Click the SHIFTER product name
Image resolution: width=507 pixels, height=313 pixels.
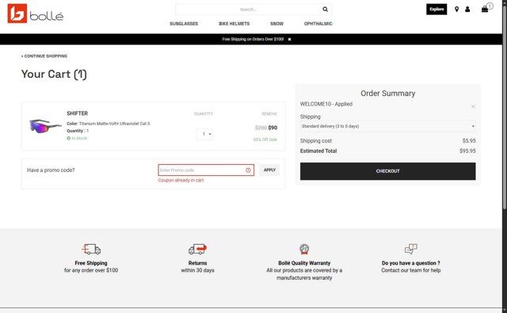tap(78, 113)
